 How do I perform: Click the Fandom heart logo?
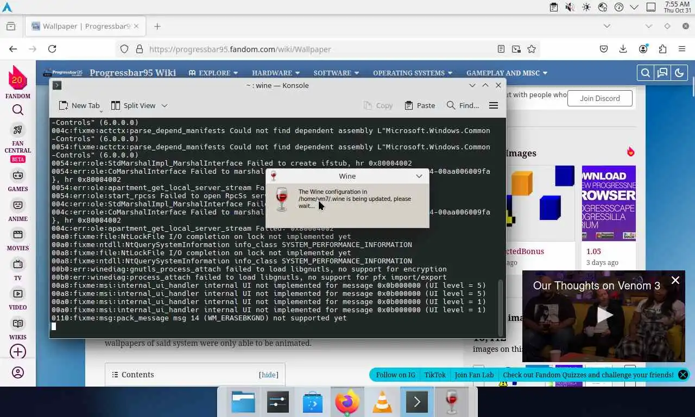pos(18,79)
